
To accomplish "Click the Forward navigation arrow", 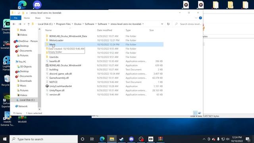I will (x=20, y=24).
